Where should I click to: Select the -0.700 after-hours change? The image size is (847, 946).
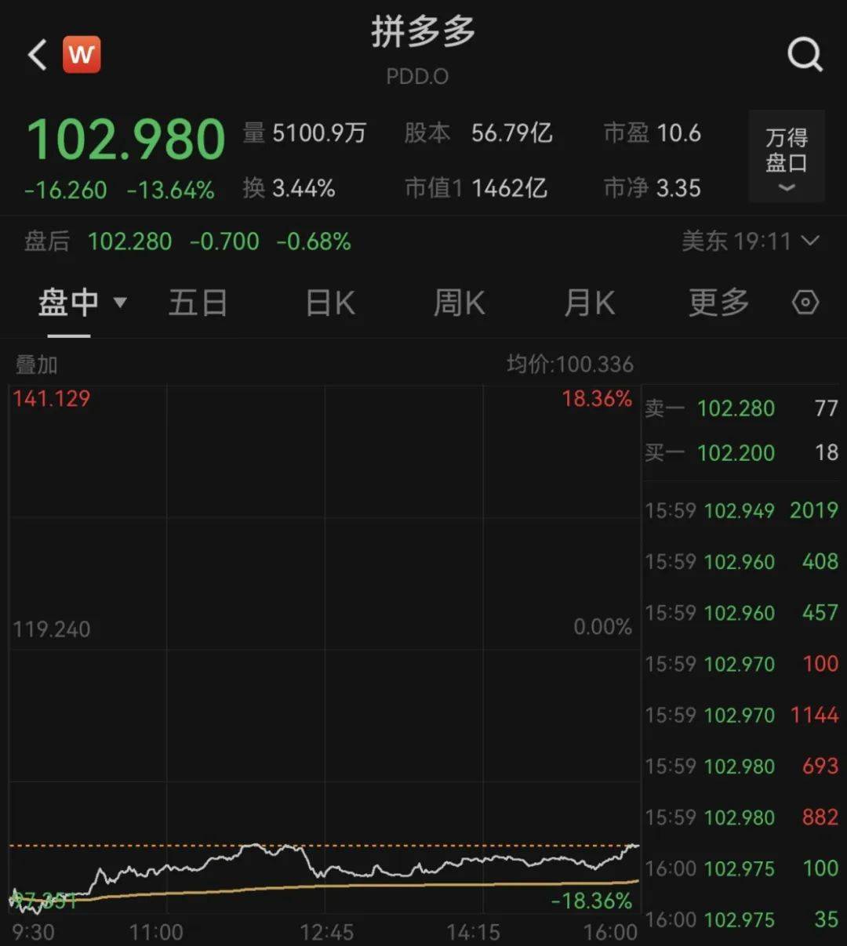pyautogui.click(x=224, y=241)
